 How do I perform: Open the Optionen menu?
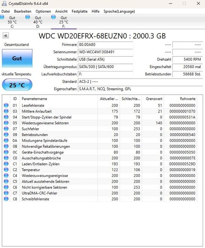click(43, 11)
